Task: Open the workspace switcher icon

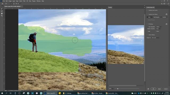Action: pyautogui.click(x=164, y=4)
